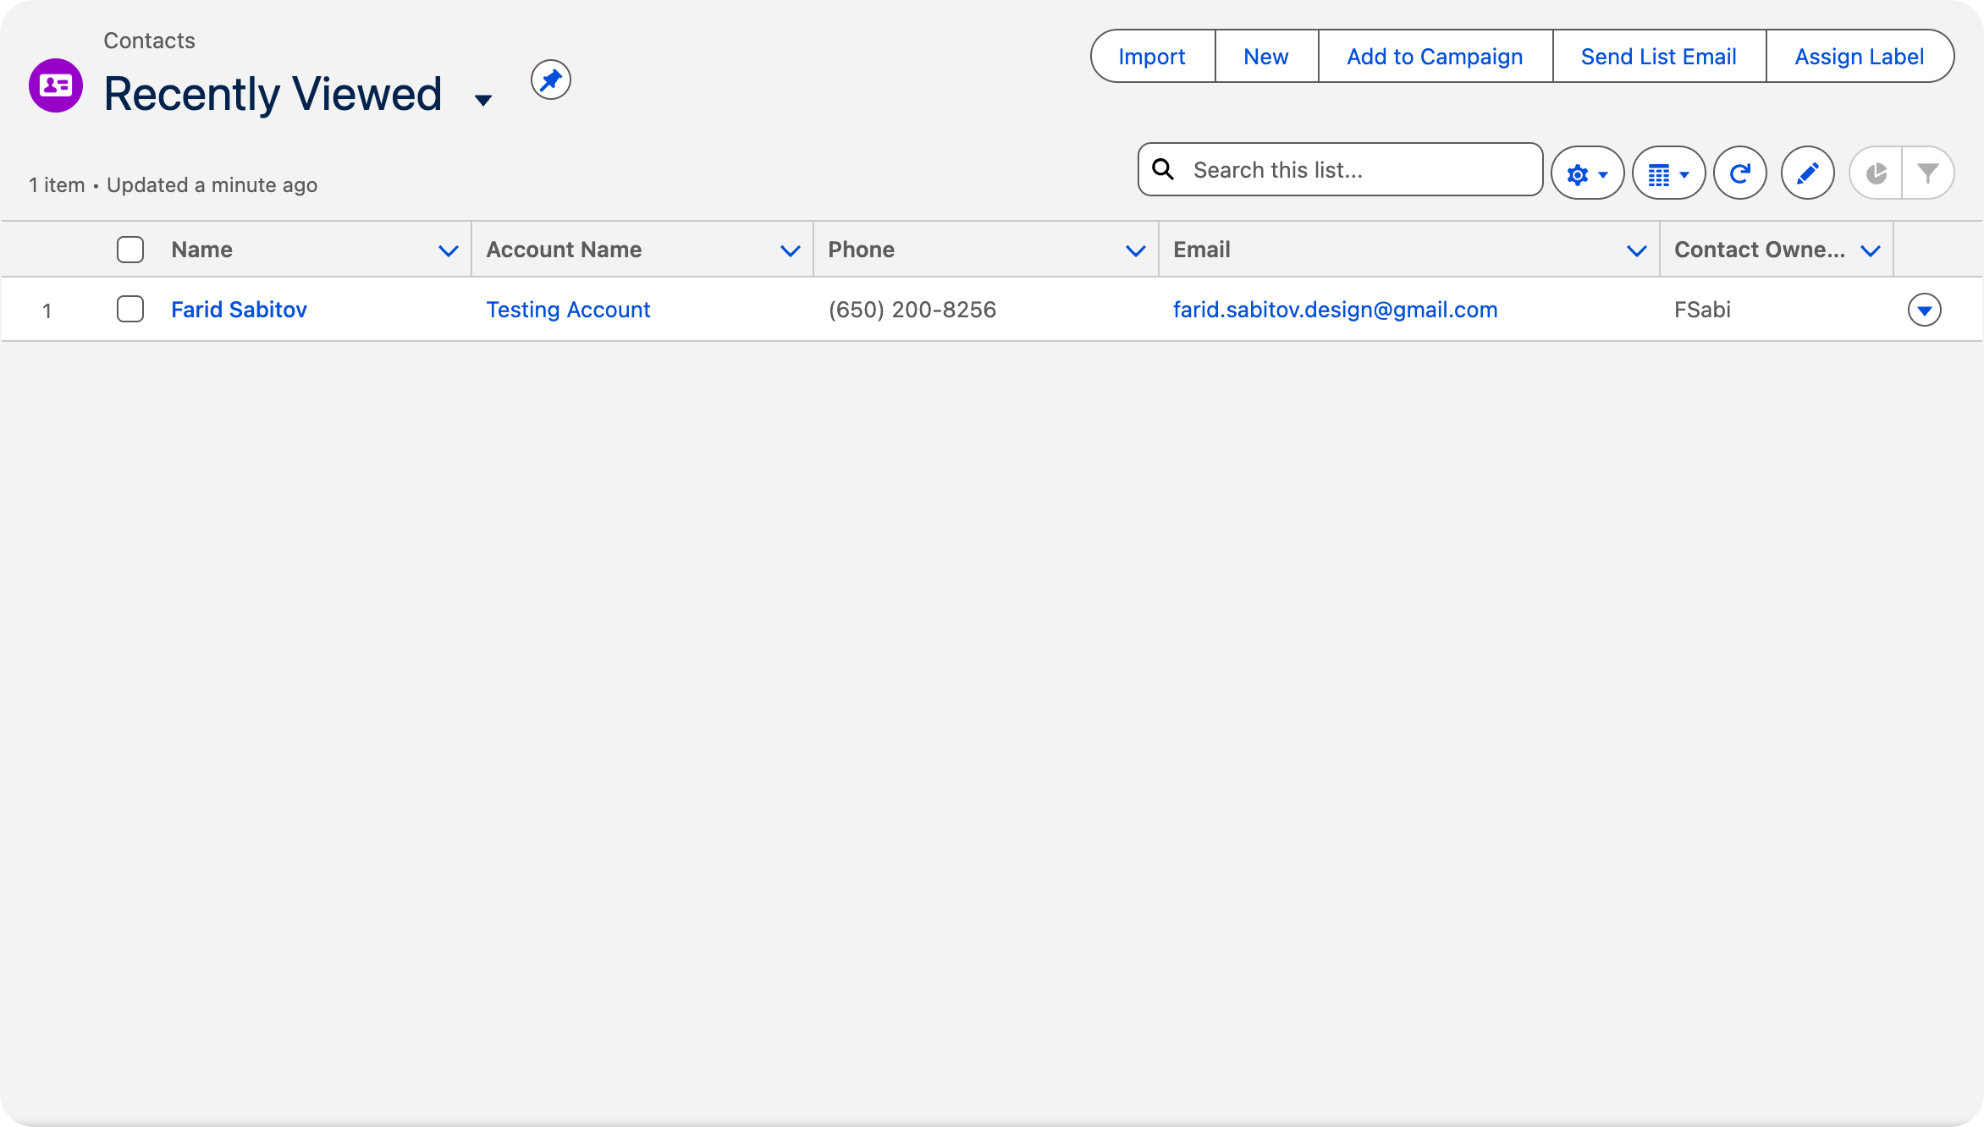Create a New contact
Viewport: 1984px width, 1127px height.
[1266, 57]
